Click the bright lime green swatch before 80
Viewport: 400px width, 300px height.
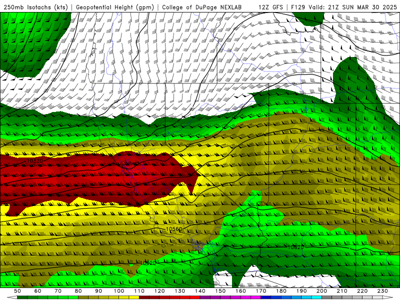point(73,297)
